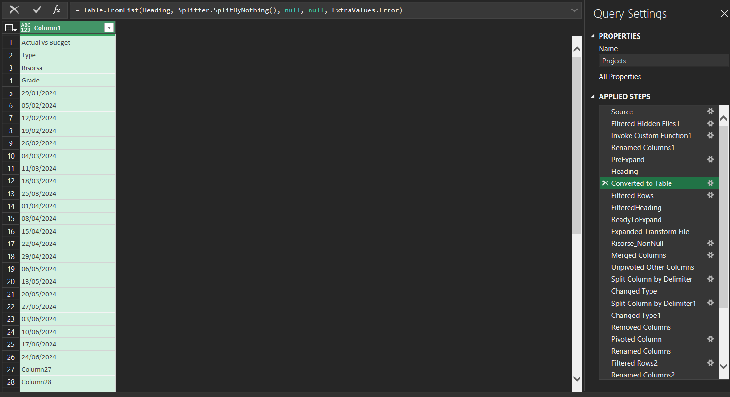Viewport: 730px width, 397px height.
Task: Select the cell with 29/01/2024
Action: (x=67, y=93)
